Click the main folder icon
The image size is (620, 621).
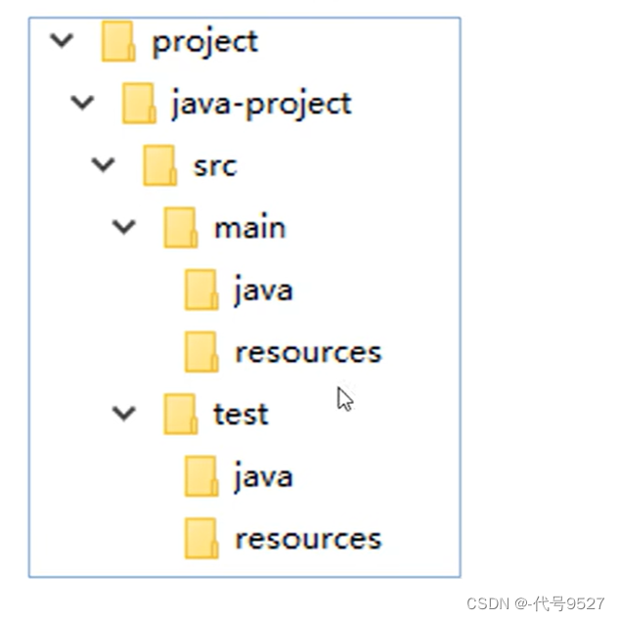tap(180, 228)
